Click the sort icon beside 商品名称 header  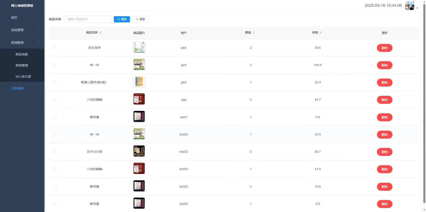tap(100, 33)
